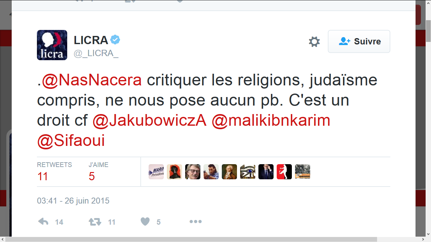The height and width of the screenshot is (242, 431).
Task: Open the @Sifaoui mention link
Action: pos(71,141)
